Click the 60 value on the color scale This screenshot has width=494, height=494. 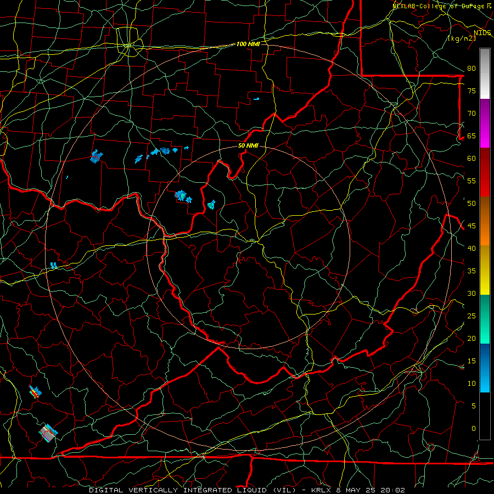[x=471, y=159]
